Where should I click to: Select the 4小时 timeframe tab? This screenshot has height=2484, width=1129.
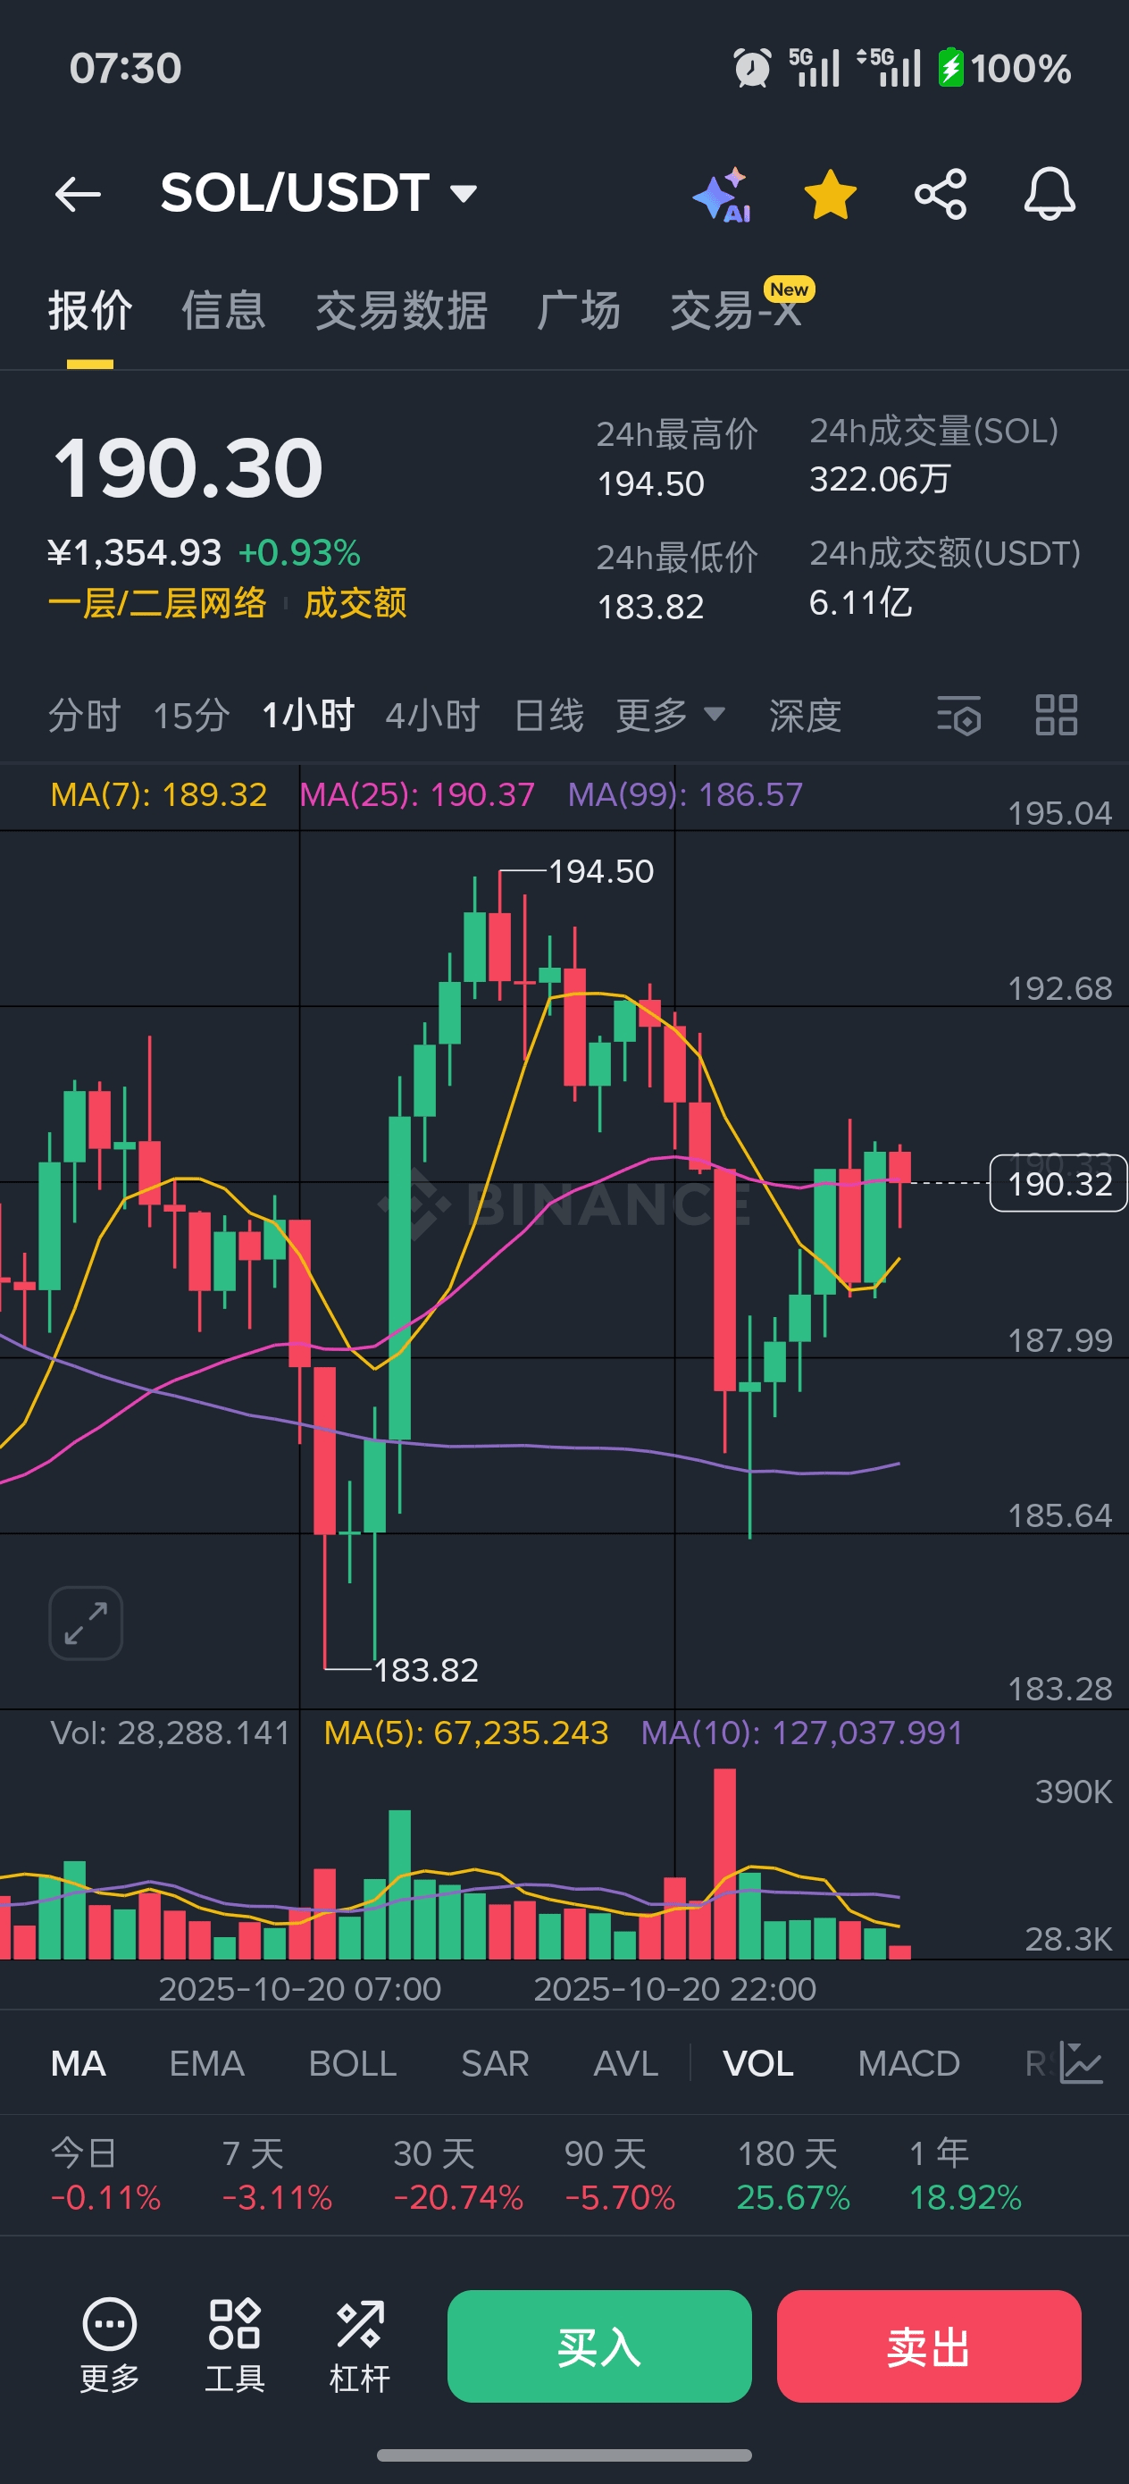click(432, 716)
